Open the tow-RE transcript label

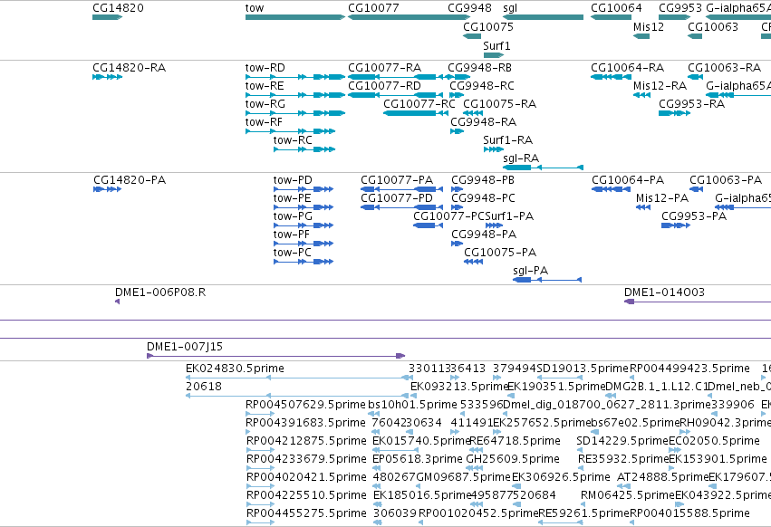tap(265, 85)
